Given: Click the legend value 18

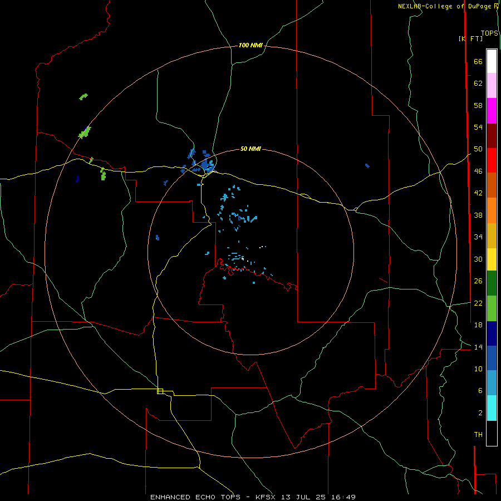Looking at the screenshot, I should pyautogui.click(x=478, y=325).
